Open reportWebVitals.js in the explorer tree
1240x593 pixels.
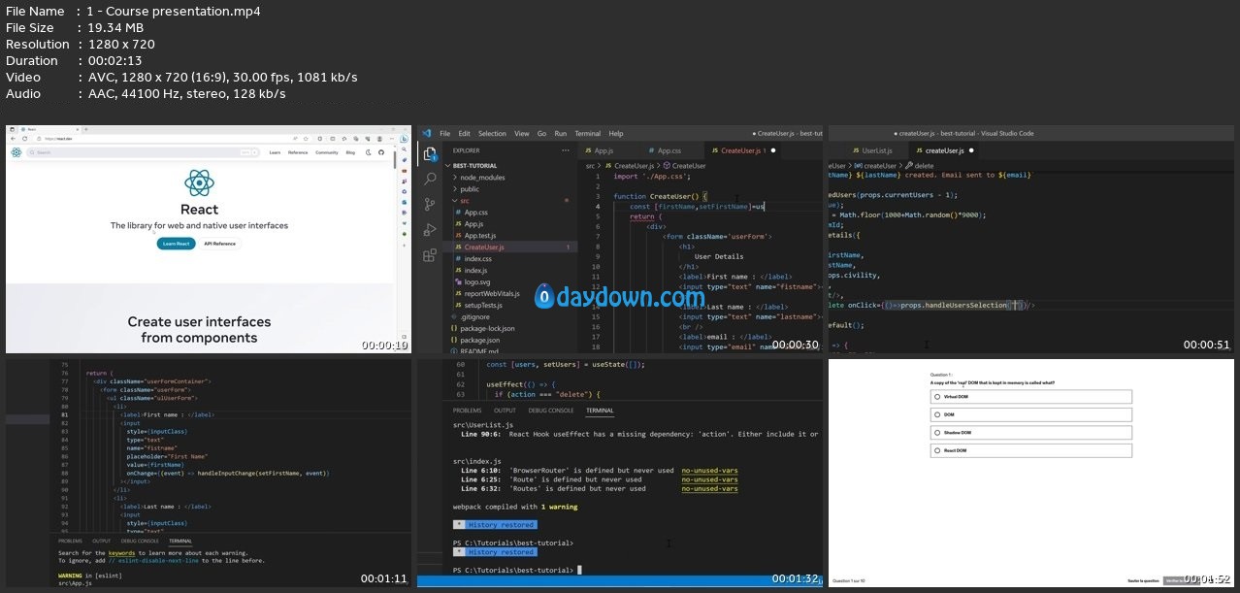click(492, 293)
